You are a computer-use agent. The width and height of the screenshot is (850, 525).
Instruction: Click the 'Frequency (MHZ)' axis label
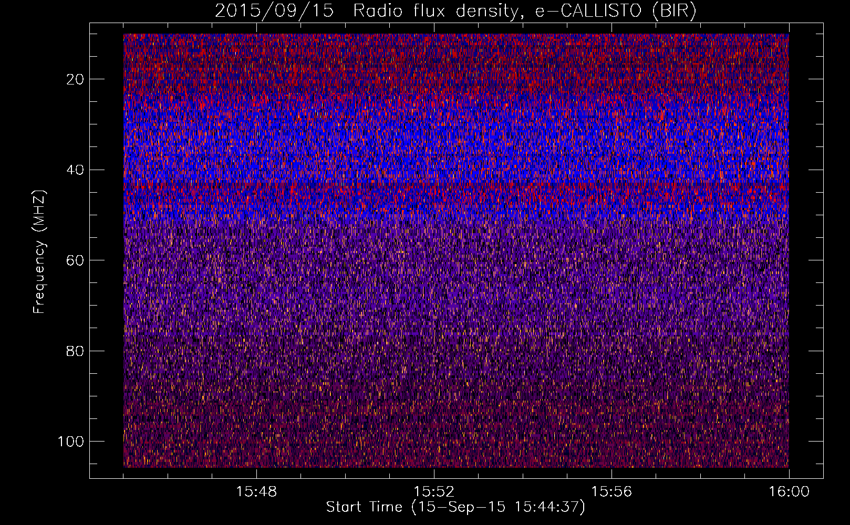pos(39,251)
